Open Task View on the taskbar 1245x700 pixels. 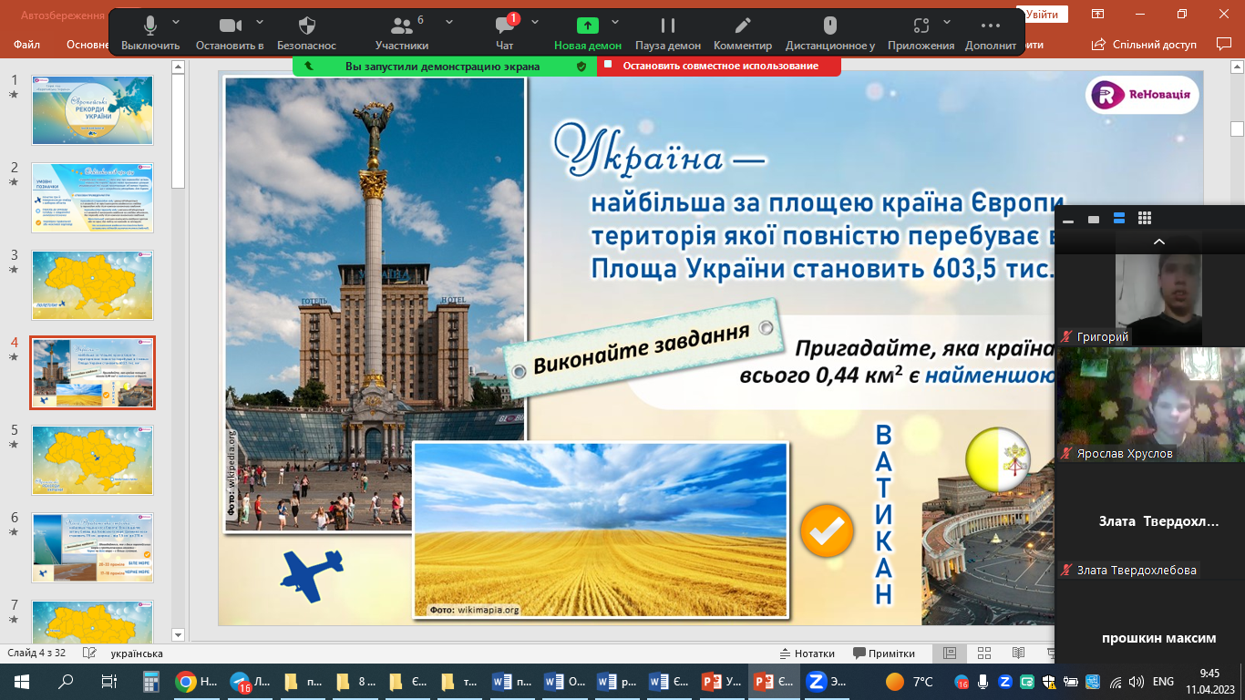coord(108,681)
